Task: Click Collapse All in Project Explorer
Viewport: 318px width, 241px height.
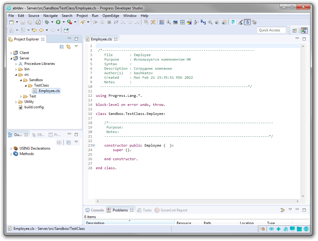Action: pyautogui.click(x=62, y=47)
